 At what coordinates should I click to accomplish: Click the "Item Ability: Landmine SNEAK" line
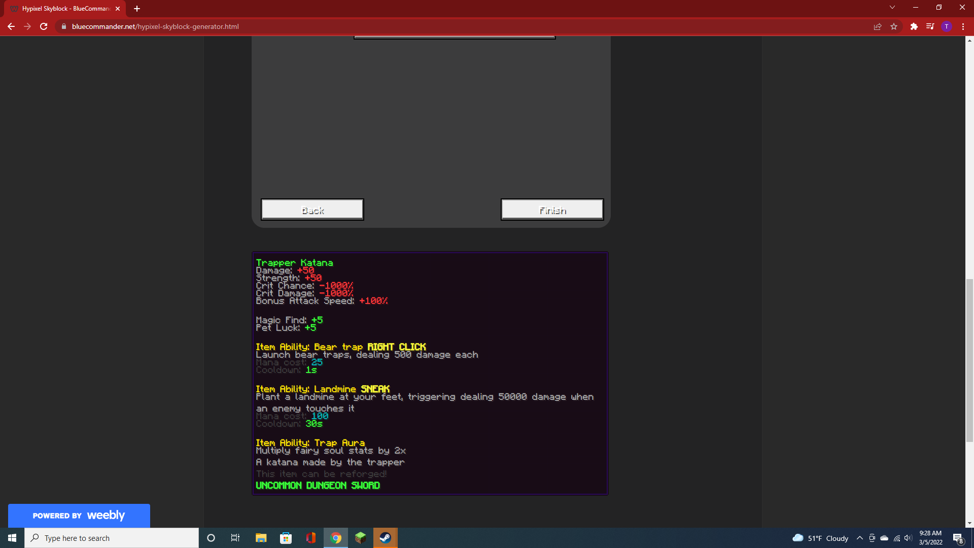click(323, 389)
